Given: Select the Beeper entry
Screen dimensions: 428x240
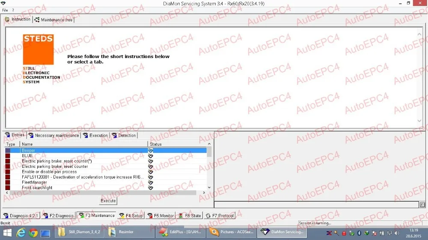Looking at the screenshot, I should click(106, 150).
